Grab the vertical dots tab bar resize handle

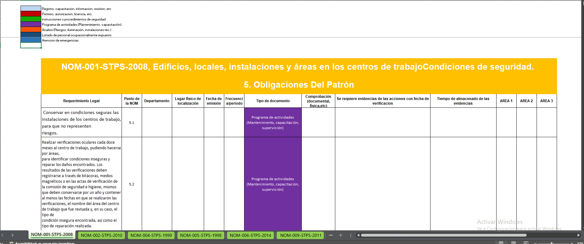[x=351, y=235]
